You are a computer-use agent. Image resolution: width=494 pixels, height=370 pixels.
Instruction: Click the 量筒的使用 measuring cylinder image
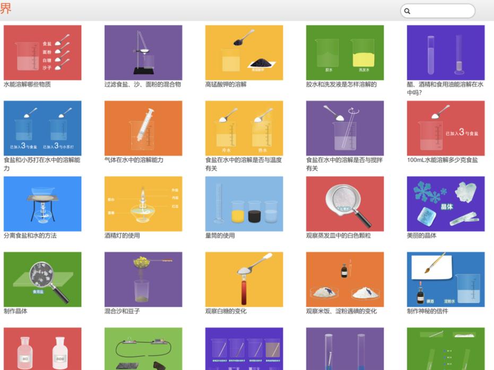(x=244, y=204)
